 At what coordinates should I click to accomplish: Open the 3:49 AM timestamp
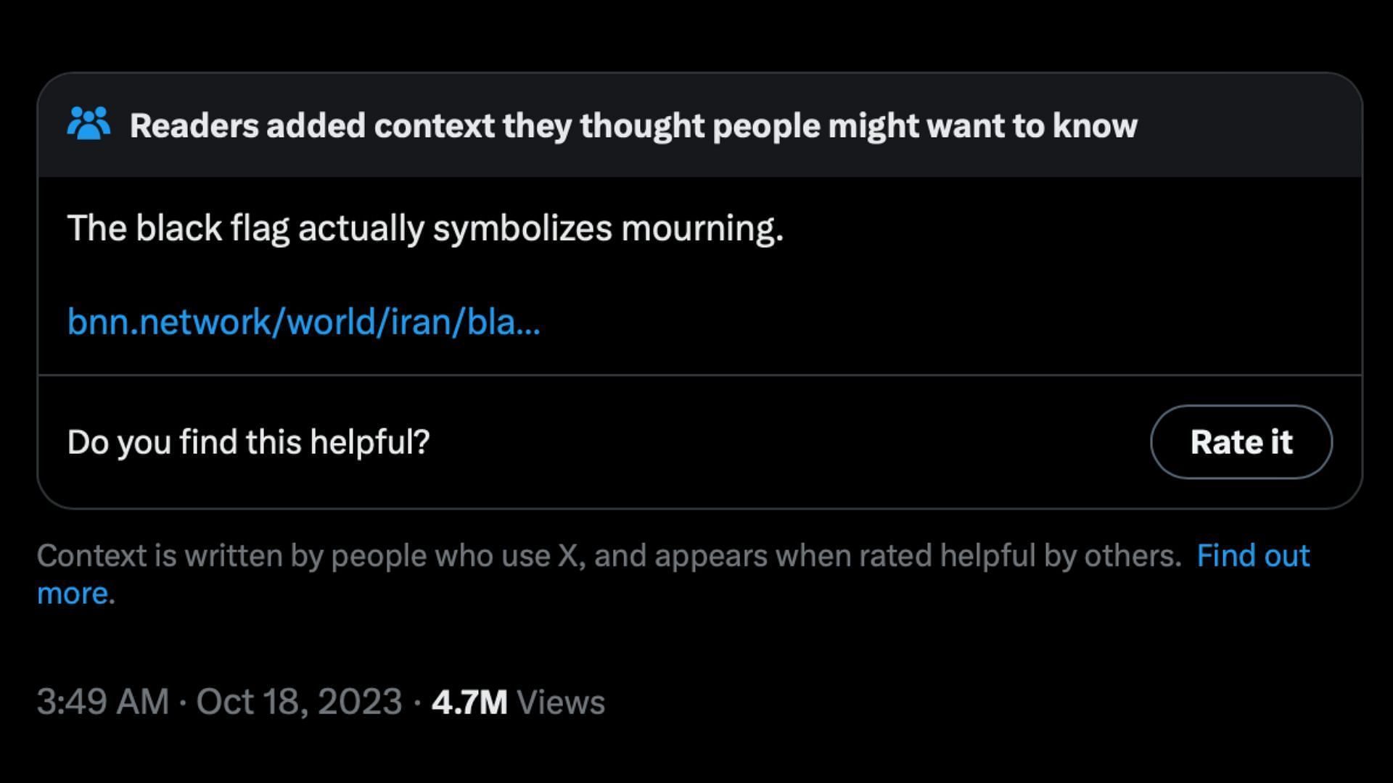point(103,702)
